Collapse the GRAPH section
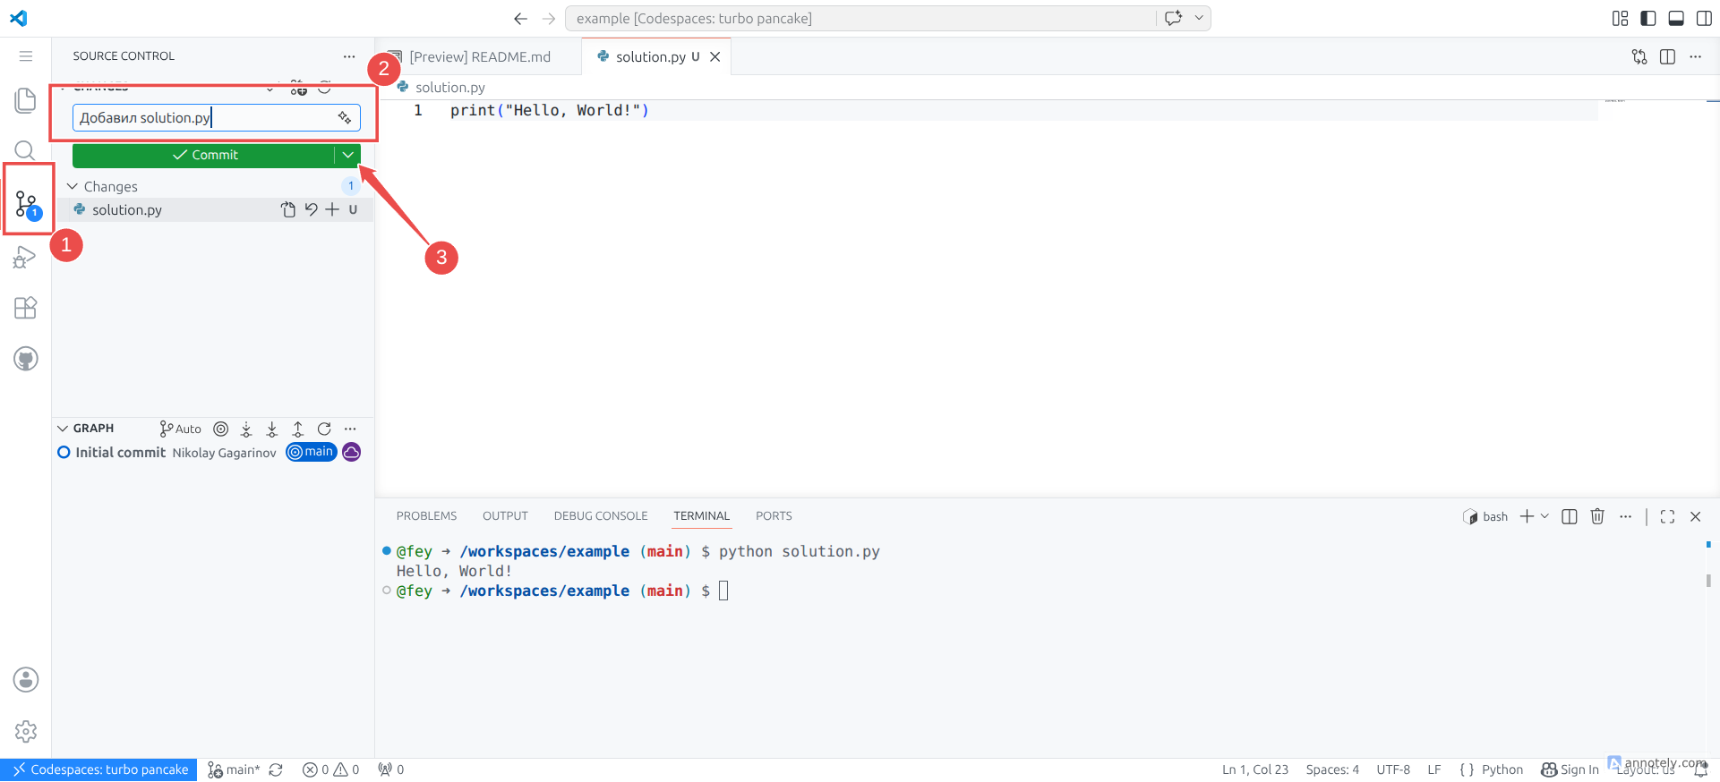Screen dimensions: 1720x782 click(x=63, y=429)
